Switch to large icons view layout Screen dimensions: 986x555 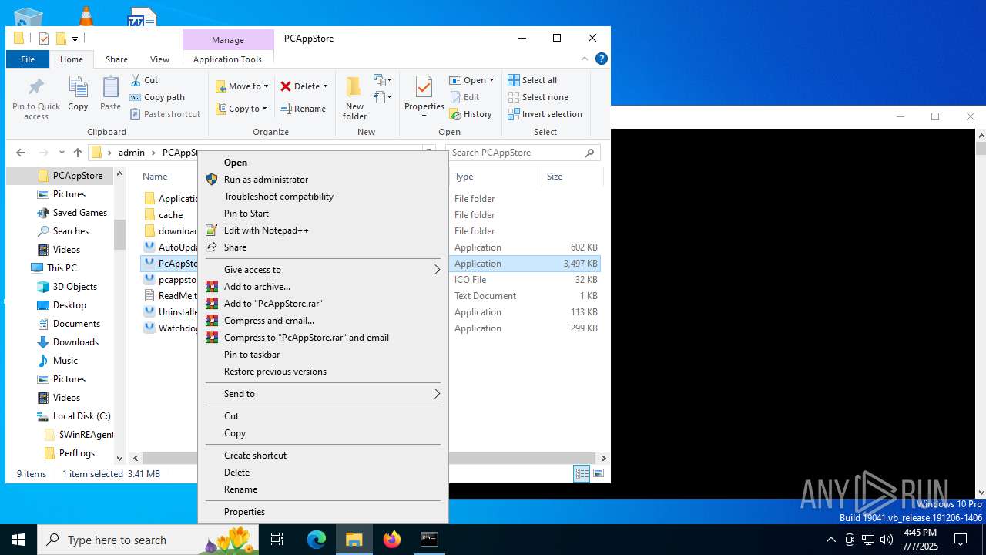point(599,474)
